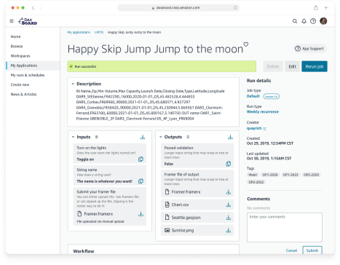Copy the String name value

pyautogui.click(x=141, y=181)
